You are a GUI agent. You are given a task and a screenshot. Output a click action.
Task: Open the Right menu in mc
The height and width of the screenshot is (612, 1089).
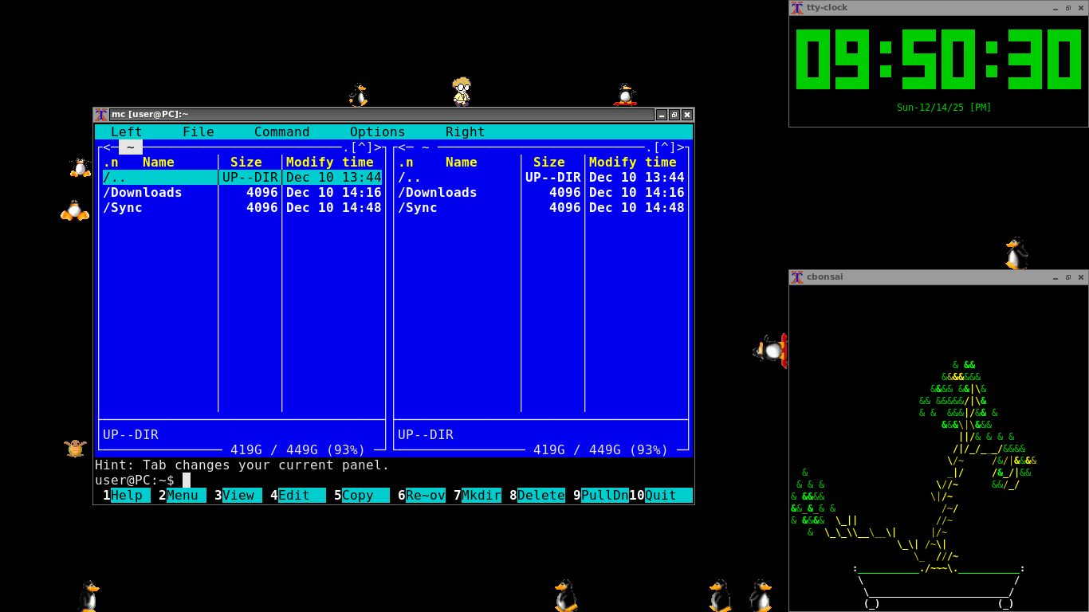pos(466,132)
